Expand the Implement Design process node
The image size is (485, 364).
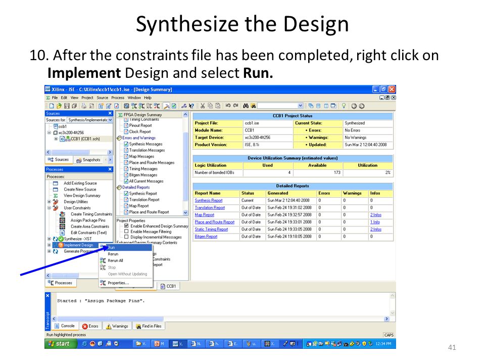49,245
